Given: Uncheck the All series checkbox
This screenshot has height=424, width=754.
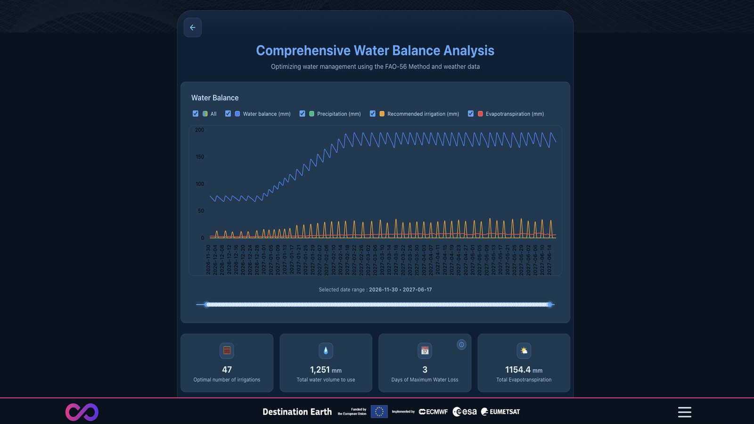Looking at the screenshot, I should 196,114.
